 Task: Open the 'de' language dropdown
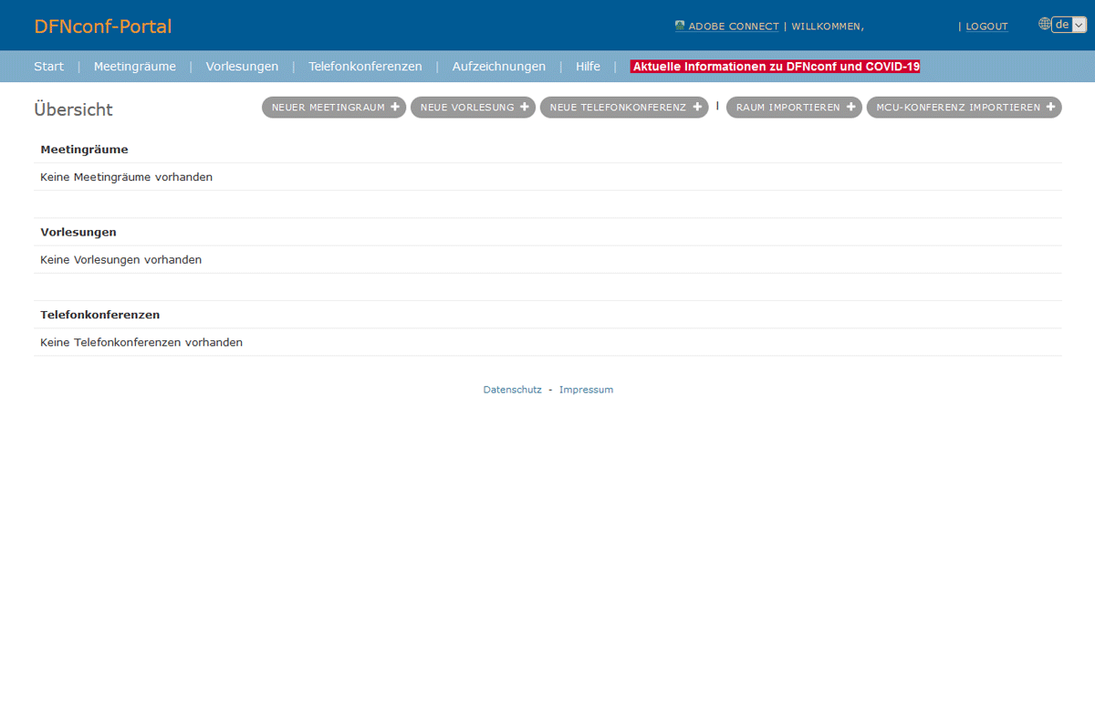click(1069, 25)
